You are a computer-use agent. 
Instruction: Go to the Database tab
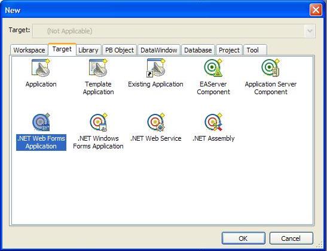pos(198,50)
